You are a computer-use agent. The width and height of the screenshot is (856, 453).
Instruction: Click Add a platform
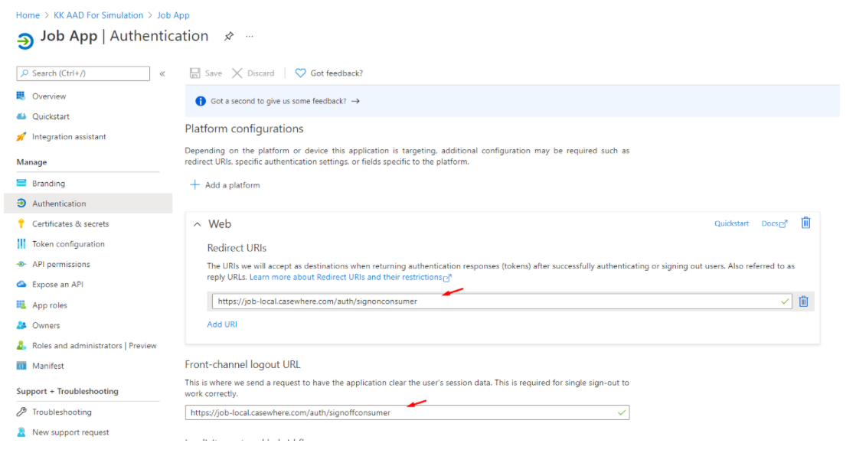click(225, 185)
